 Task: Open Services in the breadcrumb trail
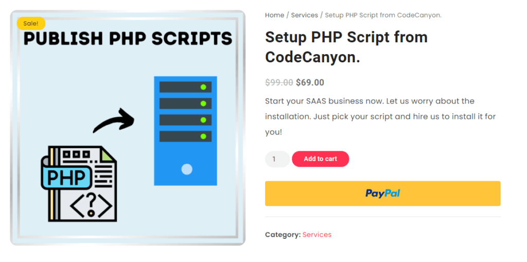304,15
